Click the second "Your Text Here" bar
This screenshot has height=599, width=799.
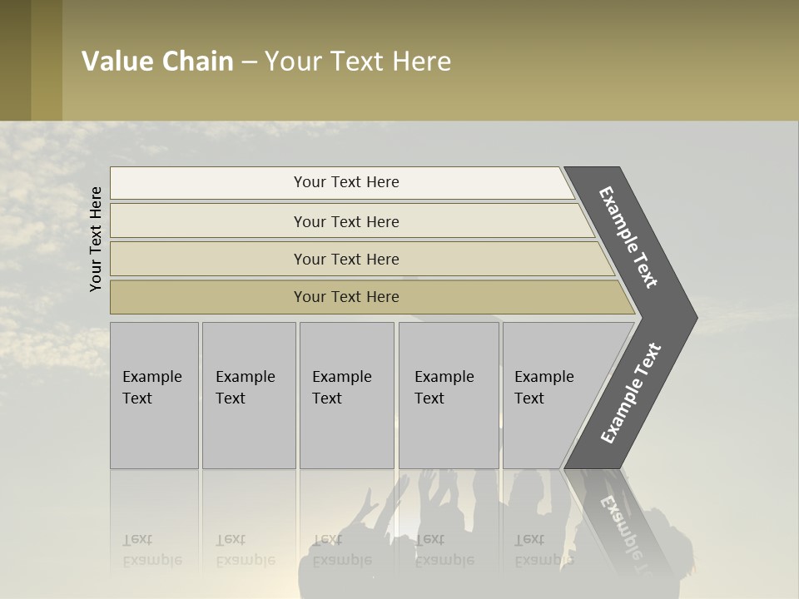[346, 221]
